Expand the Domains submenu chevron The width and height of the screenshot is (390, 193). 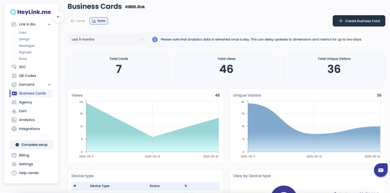click(49, 85)
